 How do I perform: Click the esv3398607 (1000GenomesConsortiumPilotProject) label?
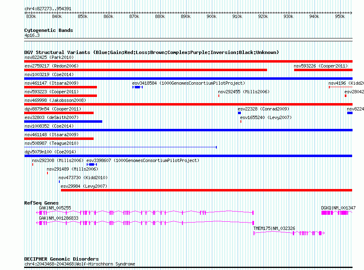143,160
